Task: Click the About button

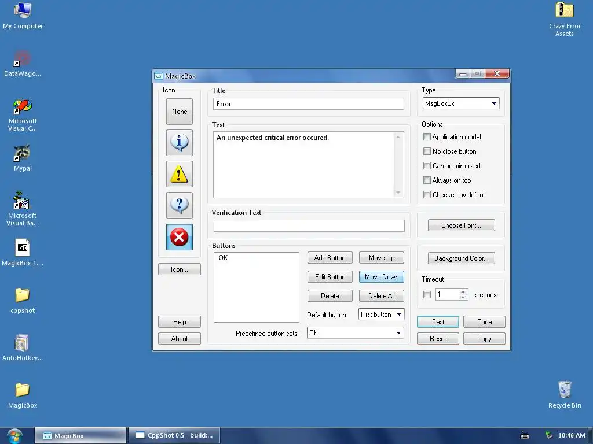Action: (x=180, y=339)
